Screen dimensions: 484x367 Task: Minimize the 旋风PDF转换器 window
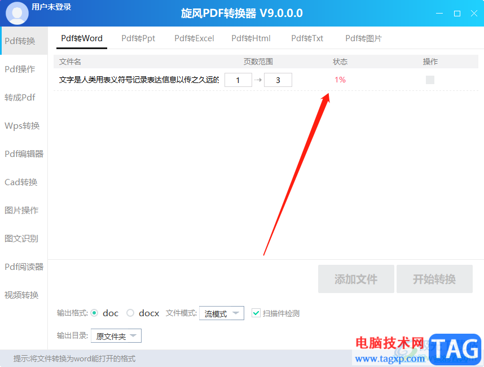[439, 14]
